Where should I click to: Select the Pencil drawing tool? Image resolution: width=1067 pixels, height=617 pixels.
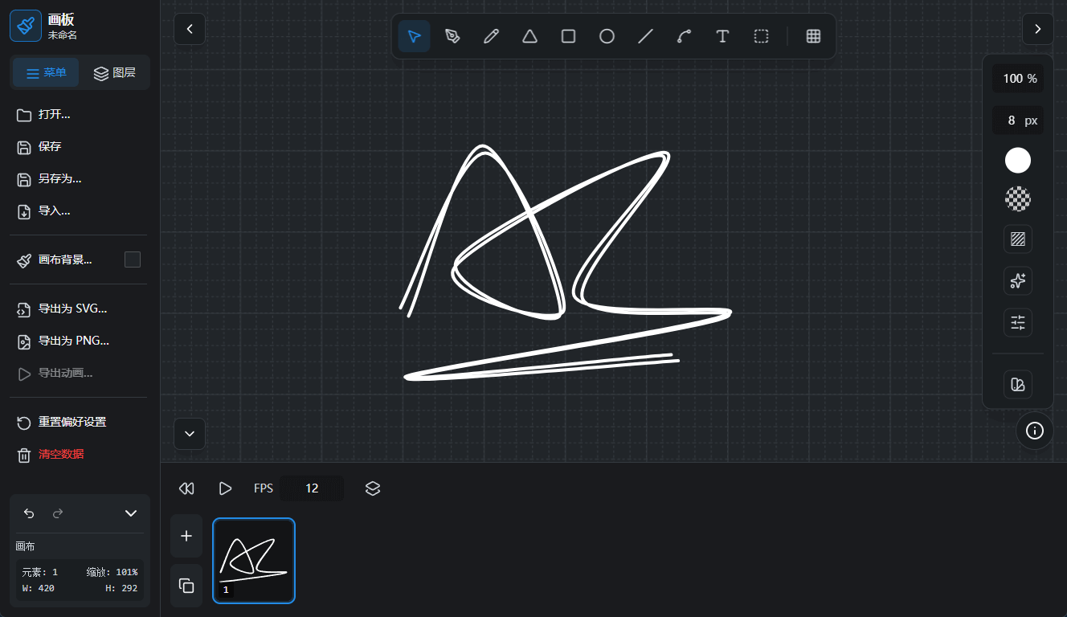click(x=491, y=36)
